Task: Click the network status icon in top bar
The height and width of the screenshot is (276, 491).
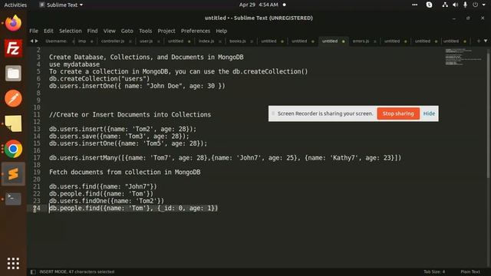Action: tap(445, 5)
